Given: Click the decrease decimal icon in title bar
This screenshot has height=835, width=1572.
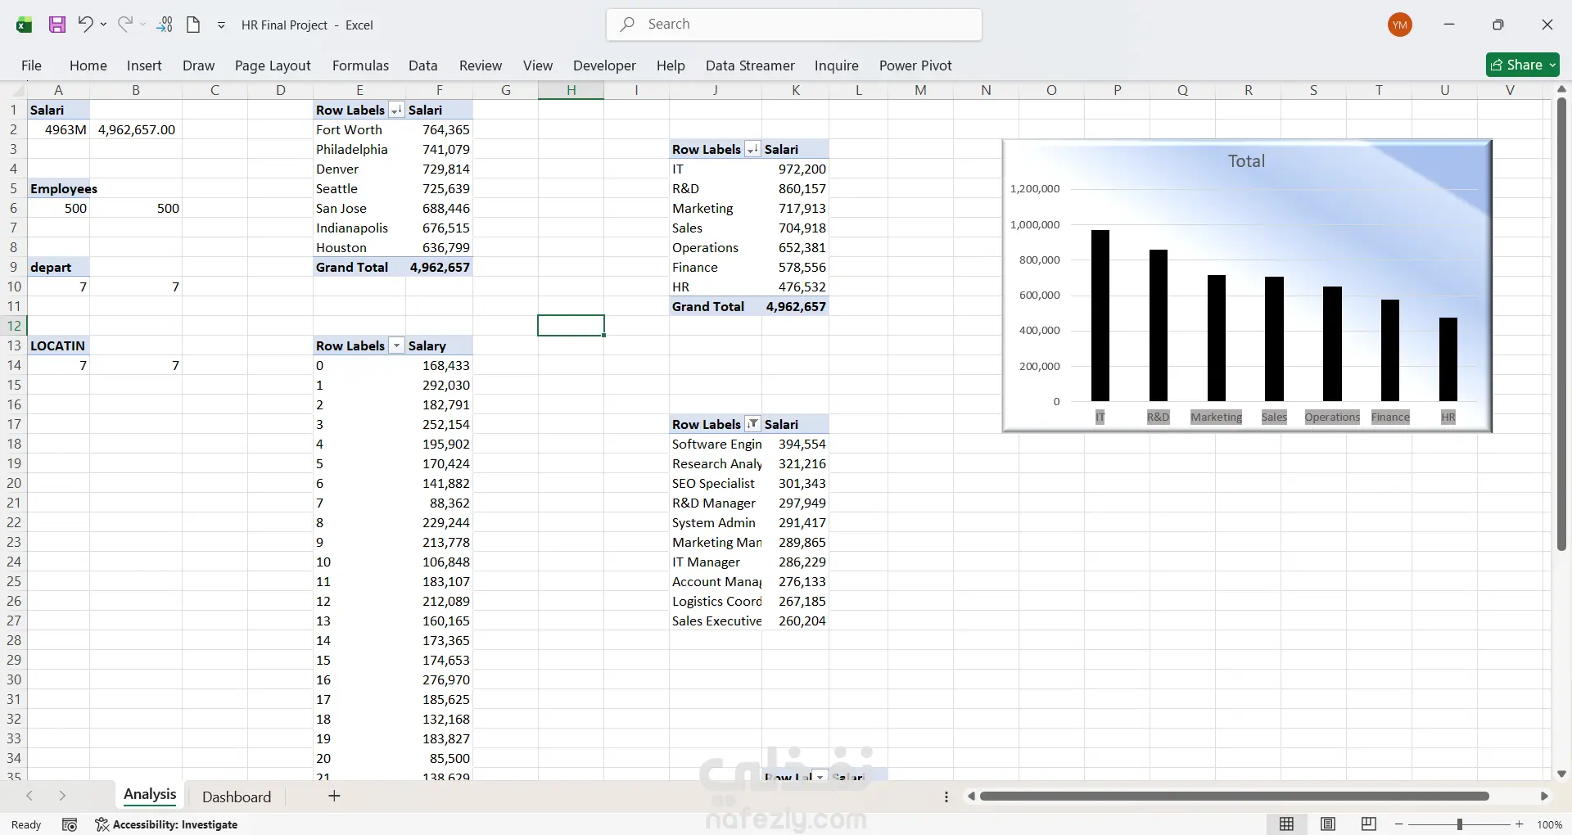Looking at the screenshot, I should (165, 25).
